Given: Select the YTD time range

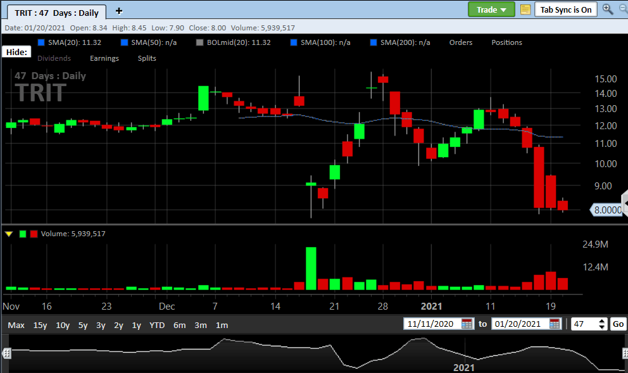Looking at the screenshot, I should point(157,325).
